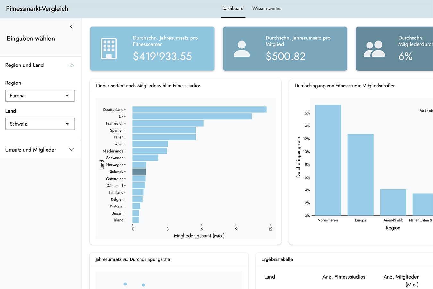Click the Nordamerika bar in penetration chart
433x289 pixels.
328,161
